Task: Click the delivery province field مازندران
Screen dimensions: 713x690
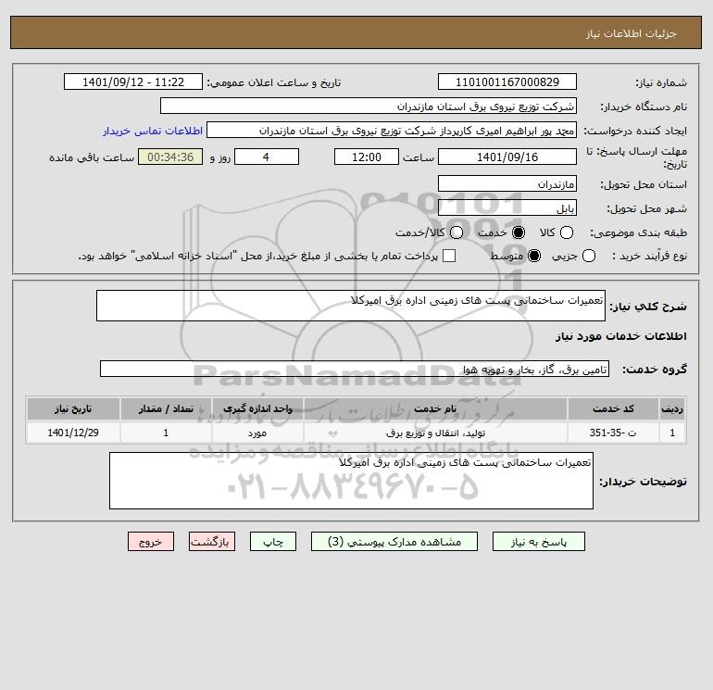Action: pos(507,183)
